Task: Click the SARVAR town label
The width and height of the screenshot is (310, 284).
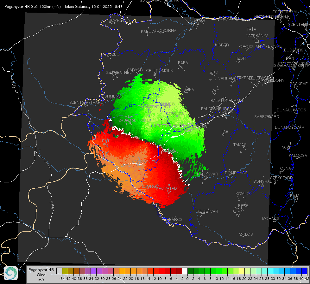Action: (x=135, y=70)
